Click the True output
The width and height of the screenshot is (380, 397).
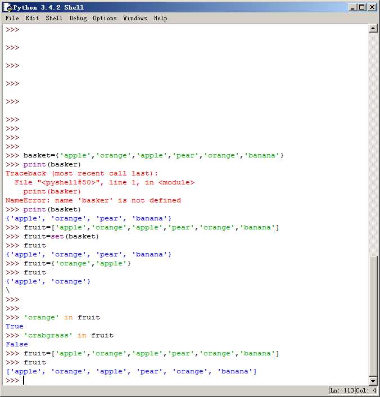coord(15,326)
